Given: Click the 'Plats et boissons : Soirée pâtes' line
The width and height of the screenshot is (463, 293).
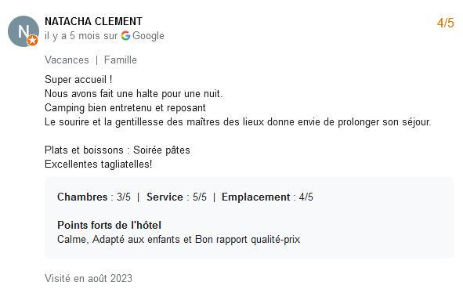Looking at the screenshot, I should coord(118,150).
